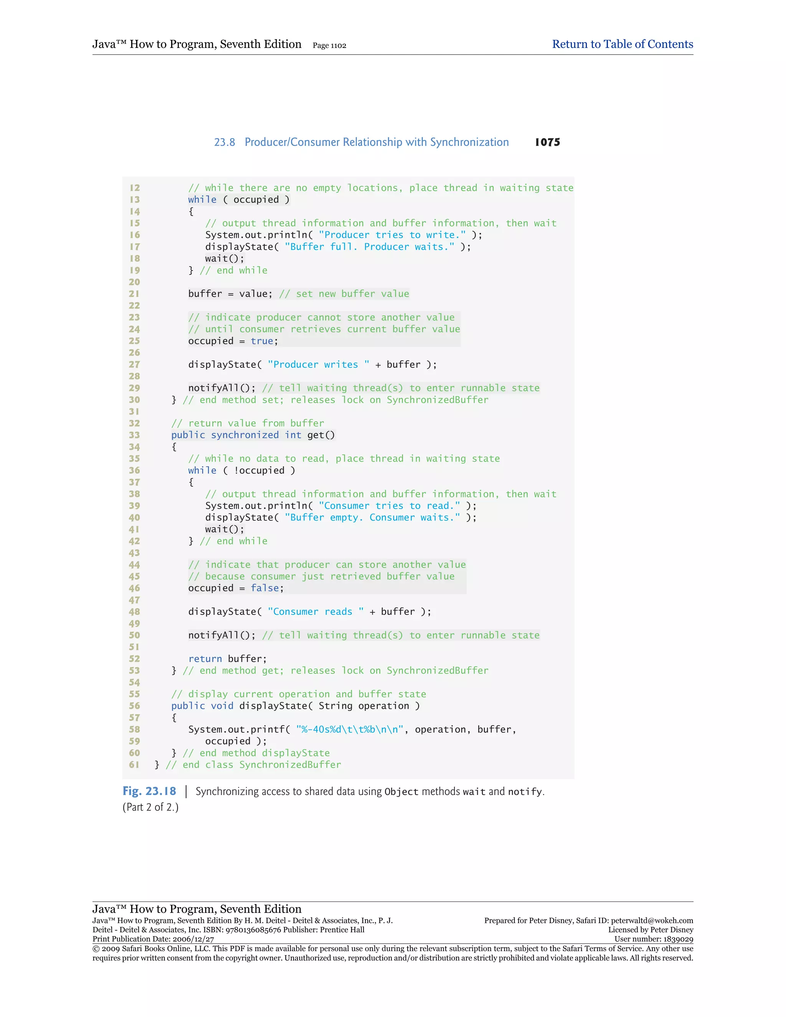Click the buffer = value; assignment line
Screen dimensions: 786x1017
230,294
